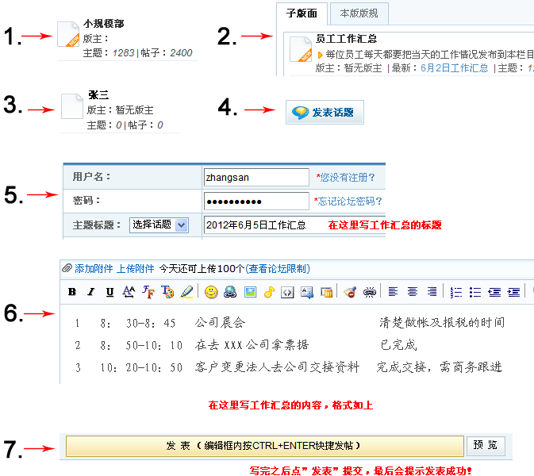Align text to center in editor
534x476 pixels.
click(413, 292)
